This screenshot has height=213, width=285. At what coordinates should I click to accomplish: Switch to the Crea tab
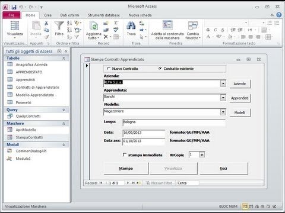[47, 15]
